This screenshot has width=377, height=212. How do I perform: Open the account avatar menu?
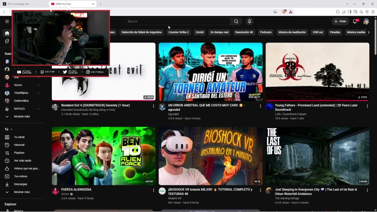pos(366,21)
